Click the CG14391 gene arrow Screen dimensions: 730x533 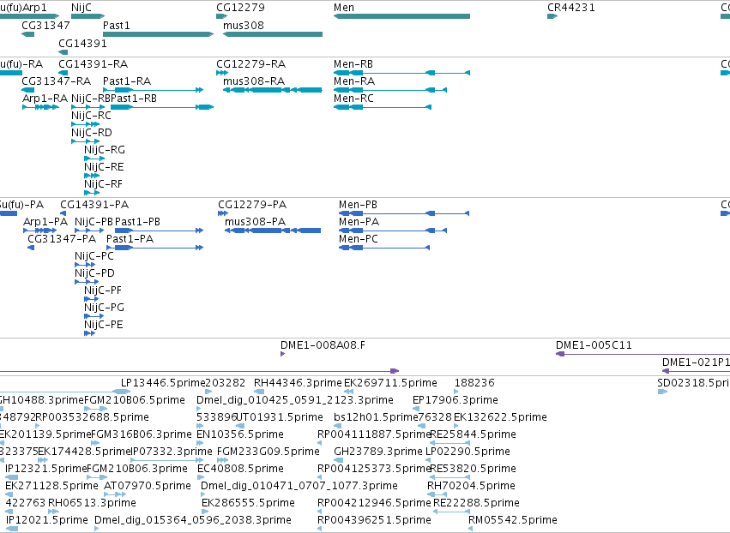[x=63, y=52]
